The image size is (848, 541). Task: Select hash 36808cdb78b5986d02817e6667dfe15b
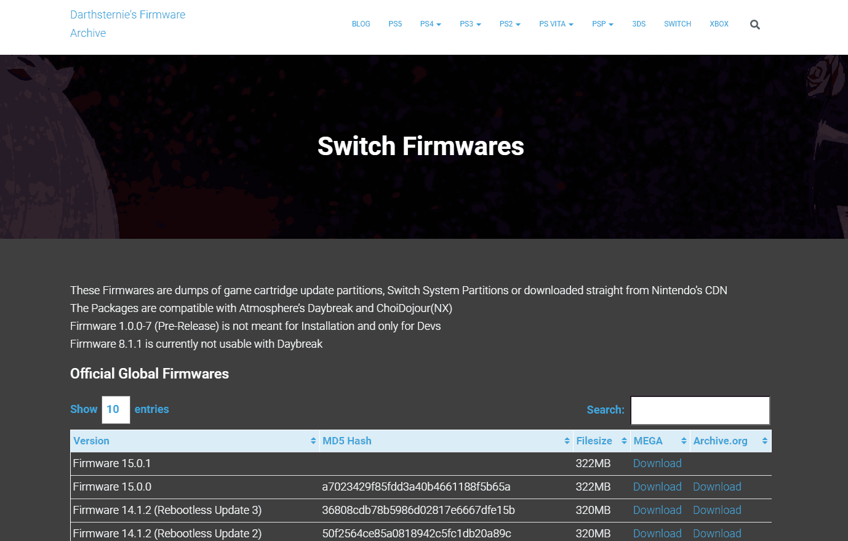point(418,510)
